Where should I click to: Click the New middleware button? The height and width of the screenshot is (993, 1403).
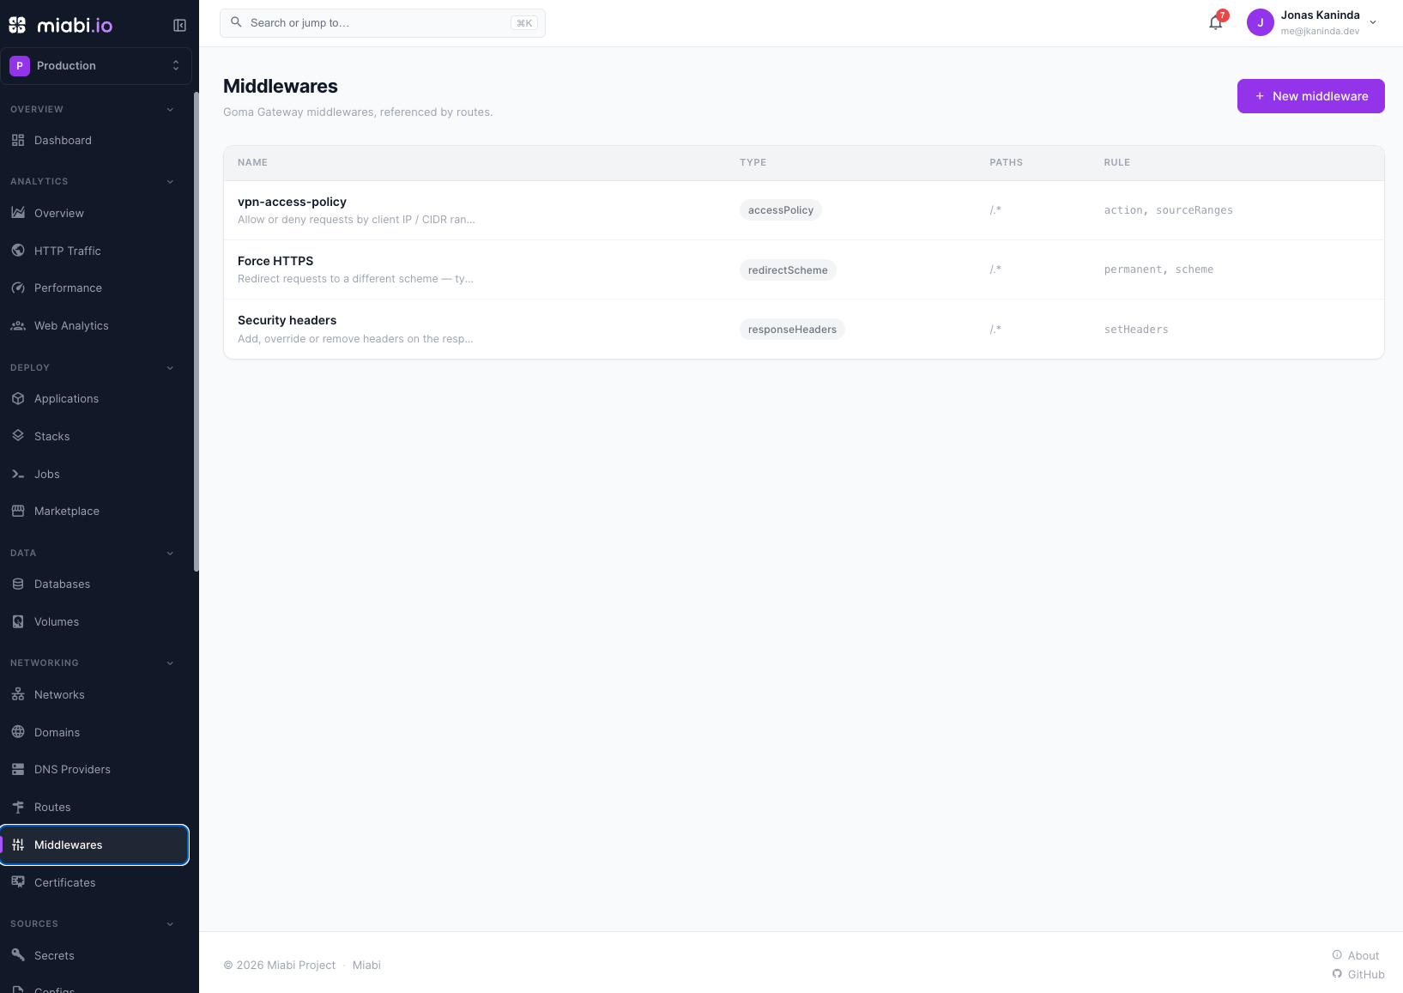click(1310, 96)
